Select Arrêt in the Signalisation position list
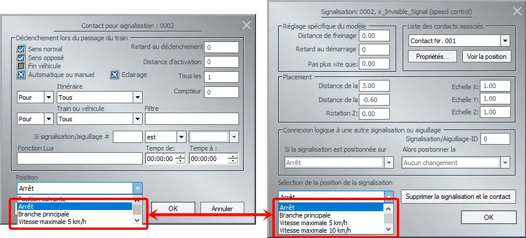Image resolution: width=526 pixels, height=238 pixels. [x=331, y=208]
